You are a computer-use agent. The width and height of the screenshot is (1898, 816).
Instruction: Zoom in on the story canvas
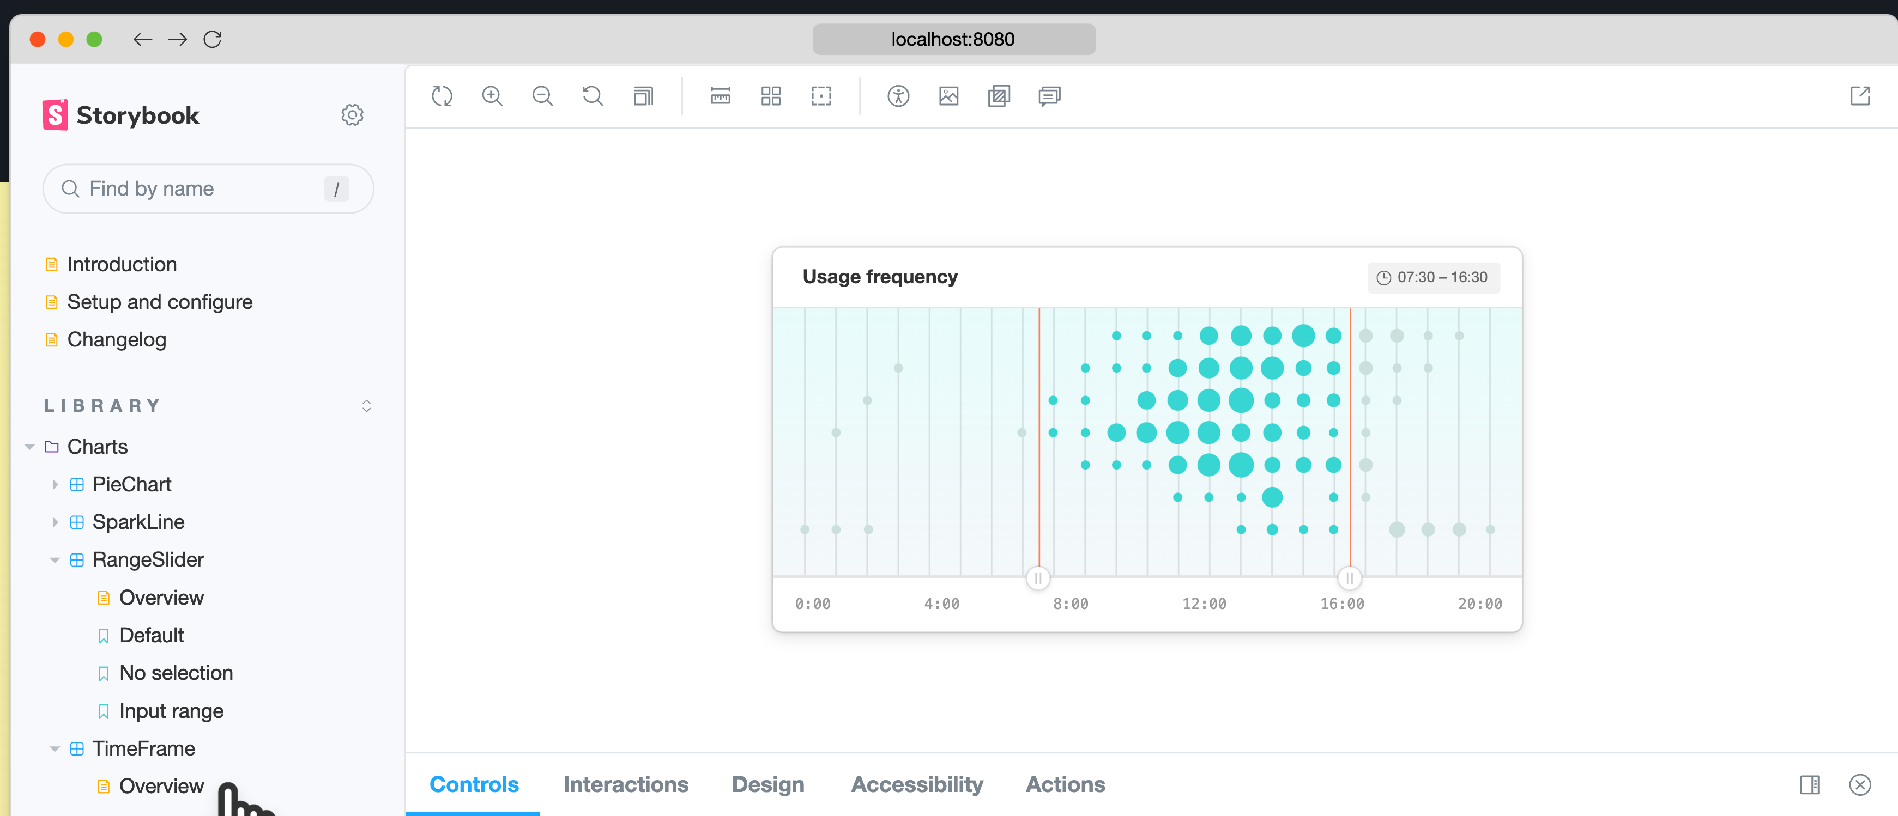click(492, 96)
